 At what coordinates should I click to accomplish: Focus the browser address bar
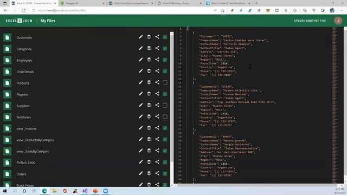point(121,10)
